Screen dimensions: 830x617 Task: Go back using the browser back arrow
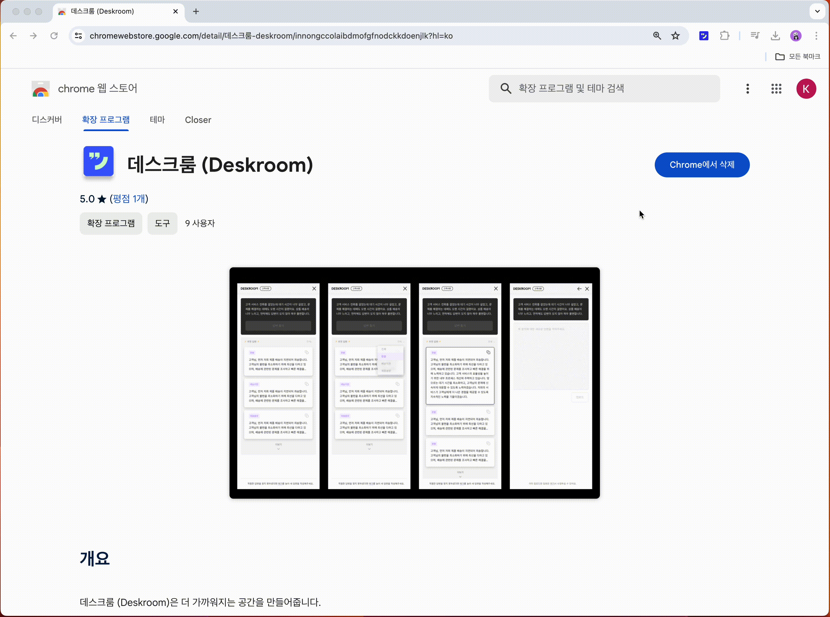point(13,36)
